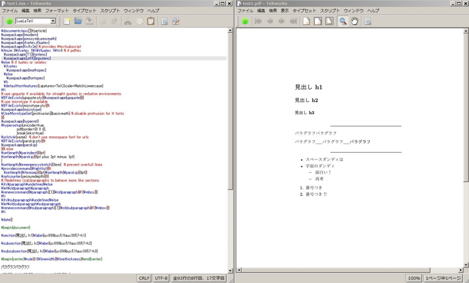The height and width of the screenshot is (283, 469).
Task: Open 検索 menu in PDF window
Action: pyautogui.click(x=273, y=11)
